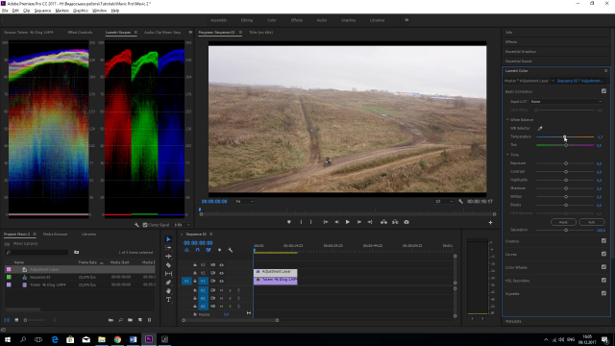615x346 pixels.
Task: Select the Selection tool arrow
Action: tap(168, 239)
